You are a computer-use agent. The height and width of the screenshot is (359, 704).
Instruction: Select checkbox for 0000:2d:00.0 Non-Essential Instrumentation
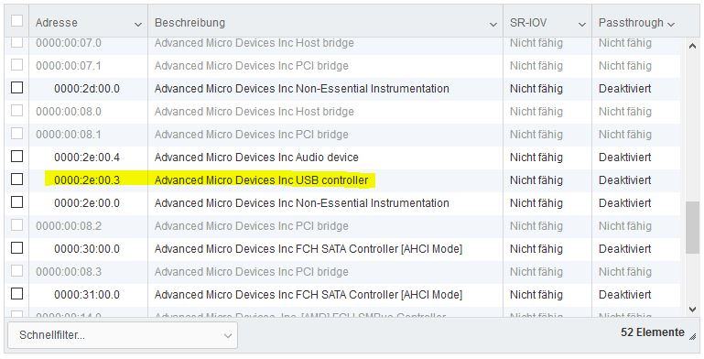(16, 88)
